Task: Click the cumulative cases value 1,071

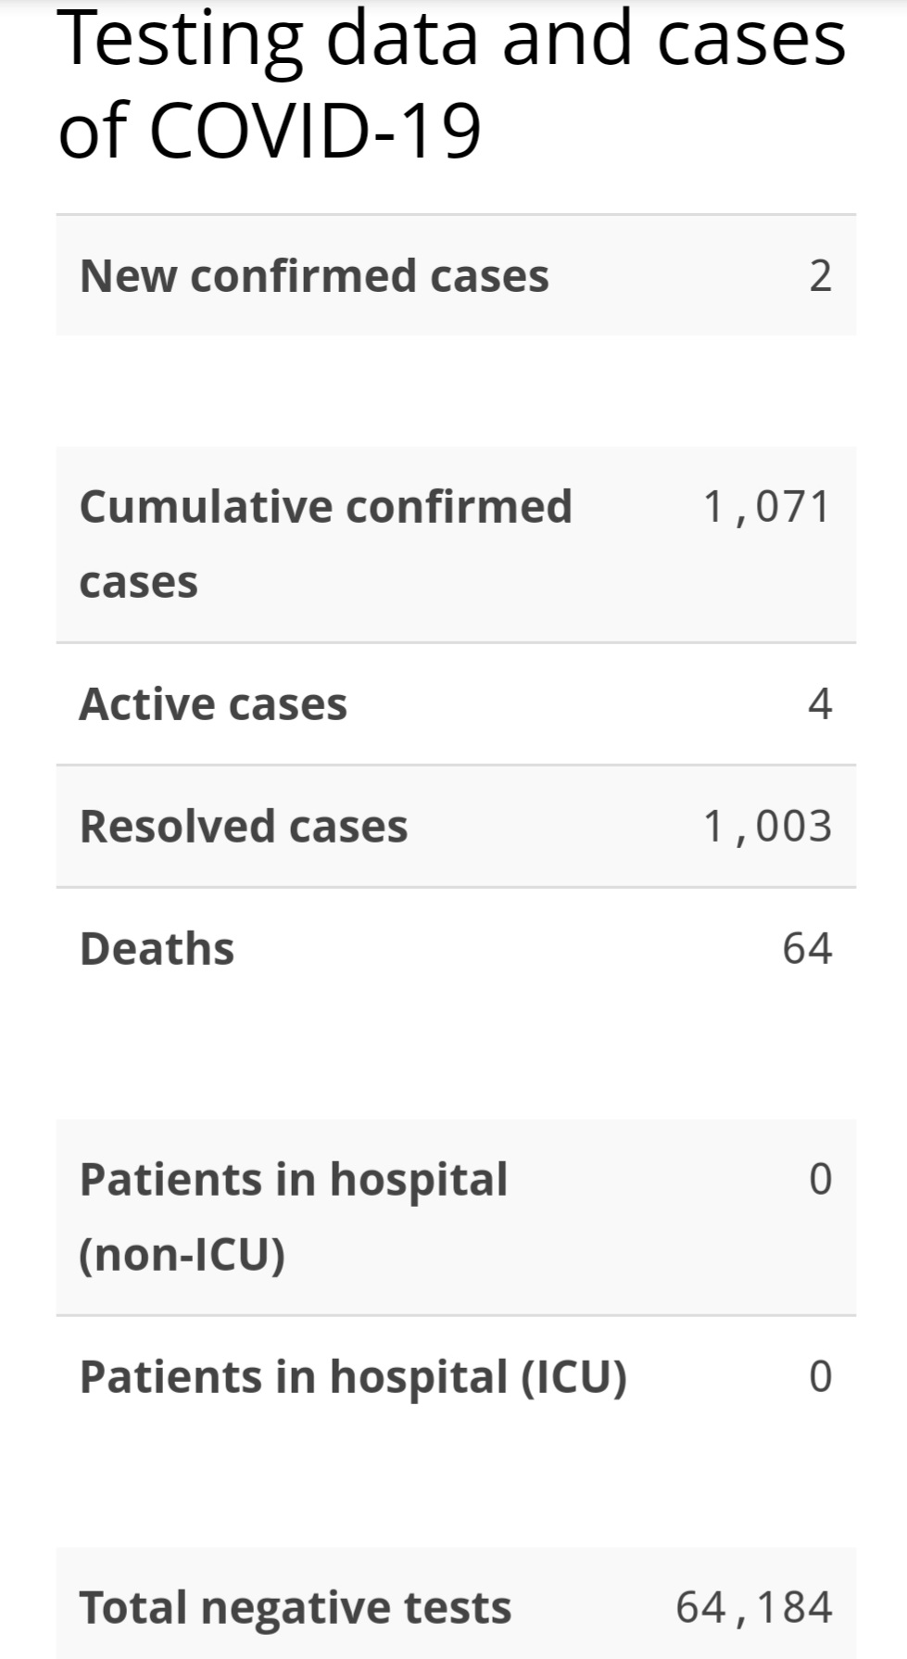Action: 767,507
